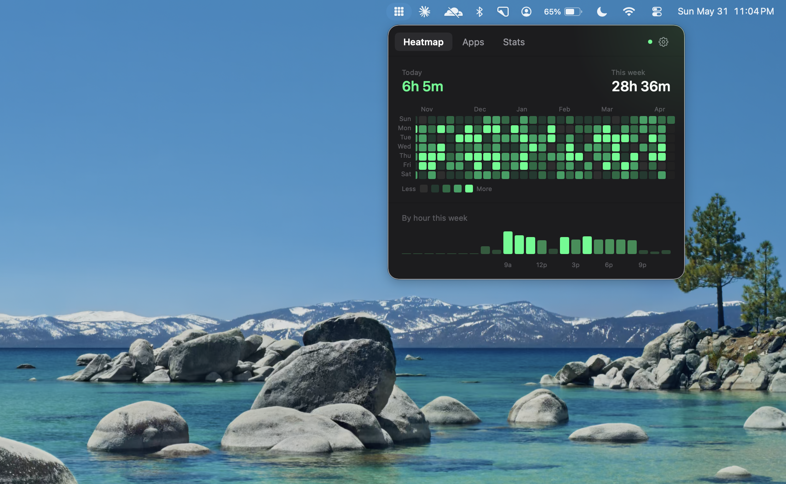Toggle Do Not Disturb moon icon

pos(602,12)
